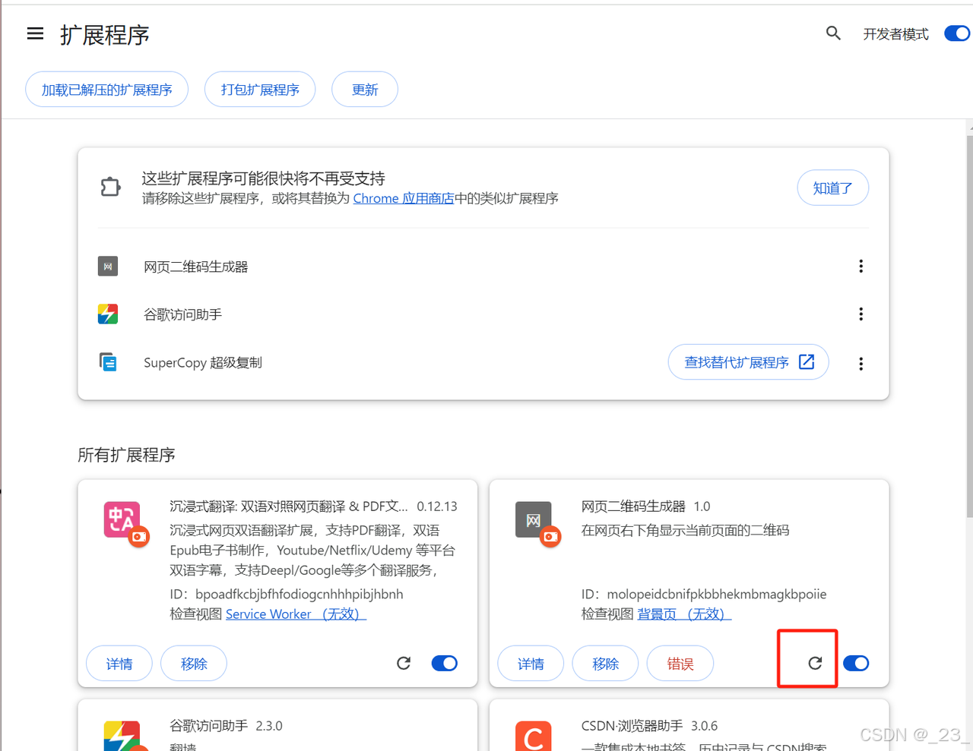Dismiss the warning with 知道了
Screen dimensions: 973x751
[832, 188]
